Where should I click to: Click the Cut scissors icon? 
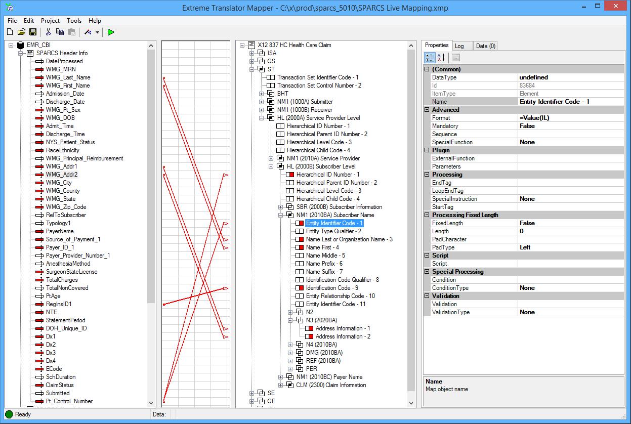[48, 32]
